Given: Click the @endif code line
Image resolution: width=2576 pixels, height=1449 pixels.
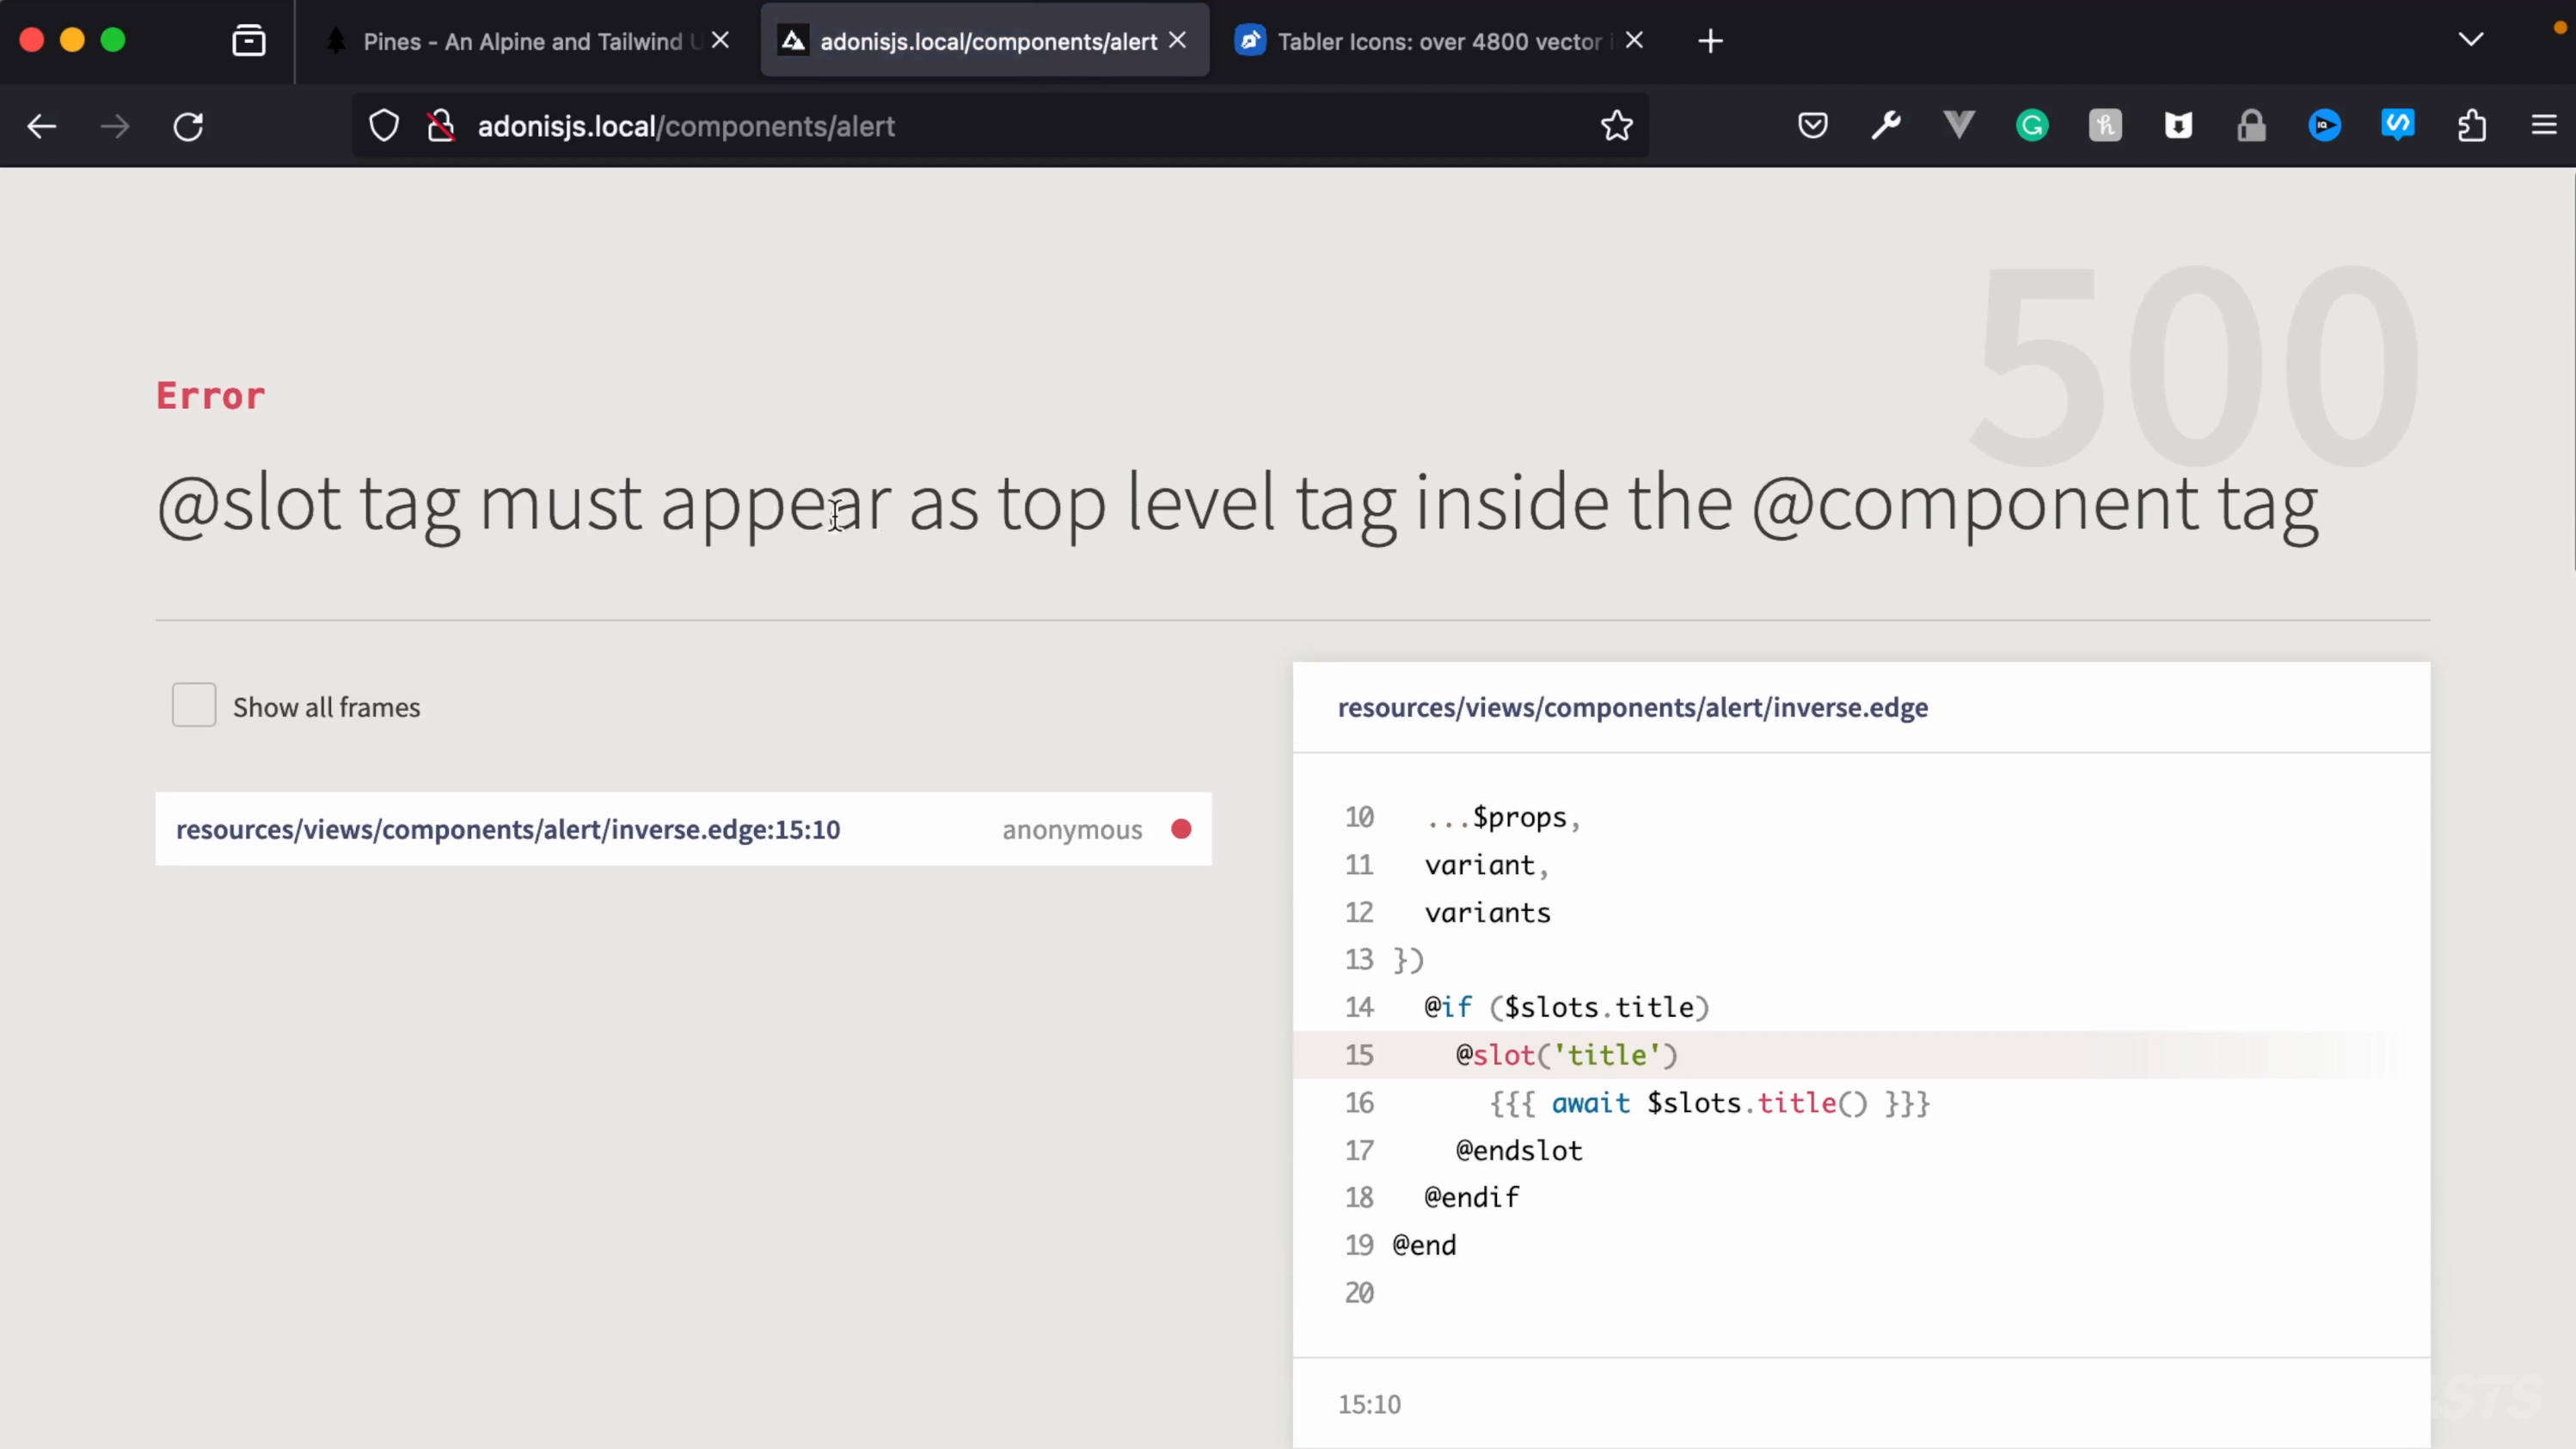Looking at the screenshot, I should 1471,1197.
